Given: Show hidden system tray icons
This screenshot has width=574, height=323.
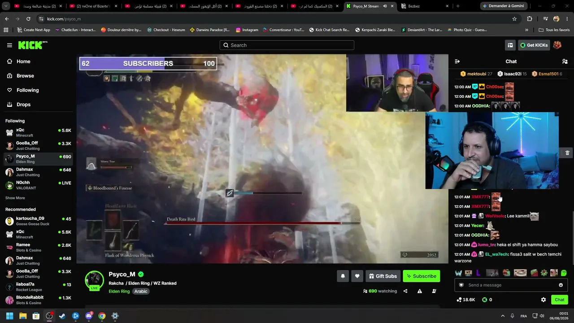Looking at the screenshot, I should click(503, 316).
